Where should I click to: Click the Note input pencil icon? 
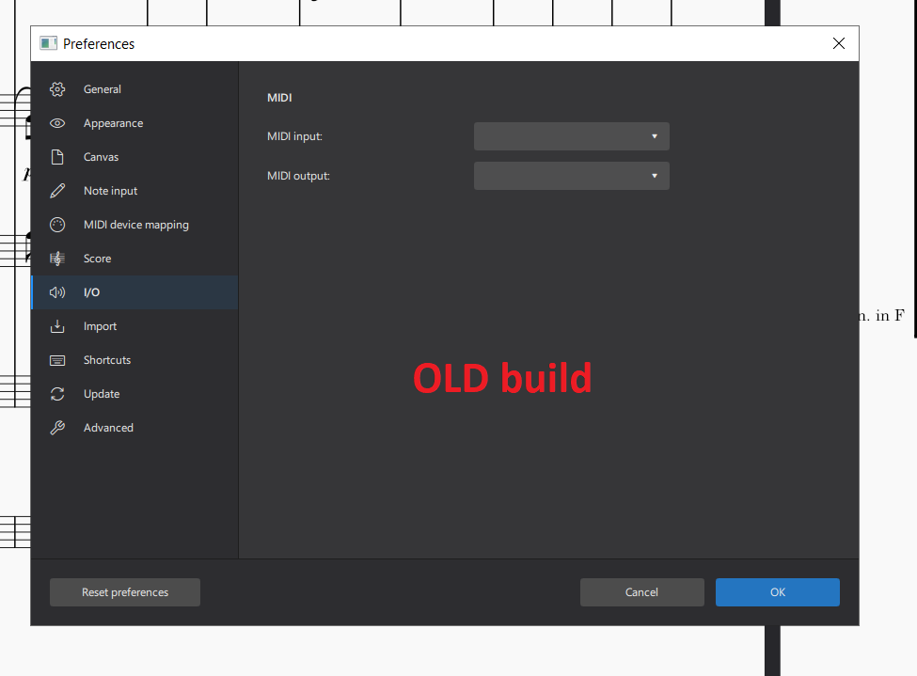57,191
